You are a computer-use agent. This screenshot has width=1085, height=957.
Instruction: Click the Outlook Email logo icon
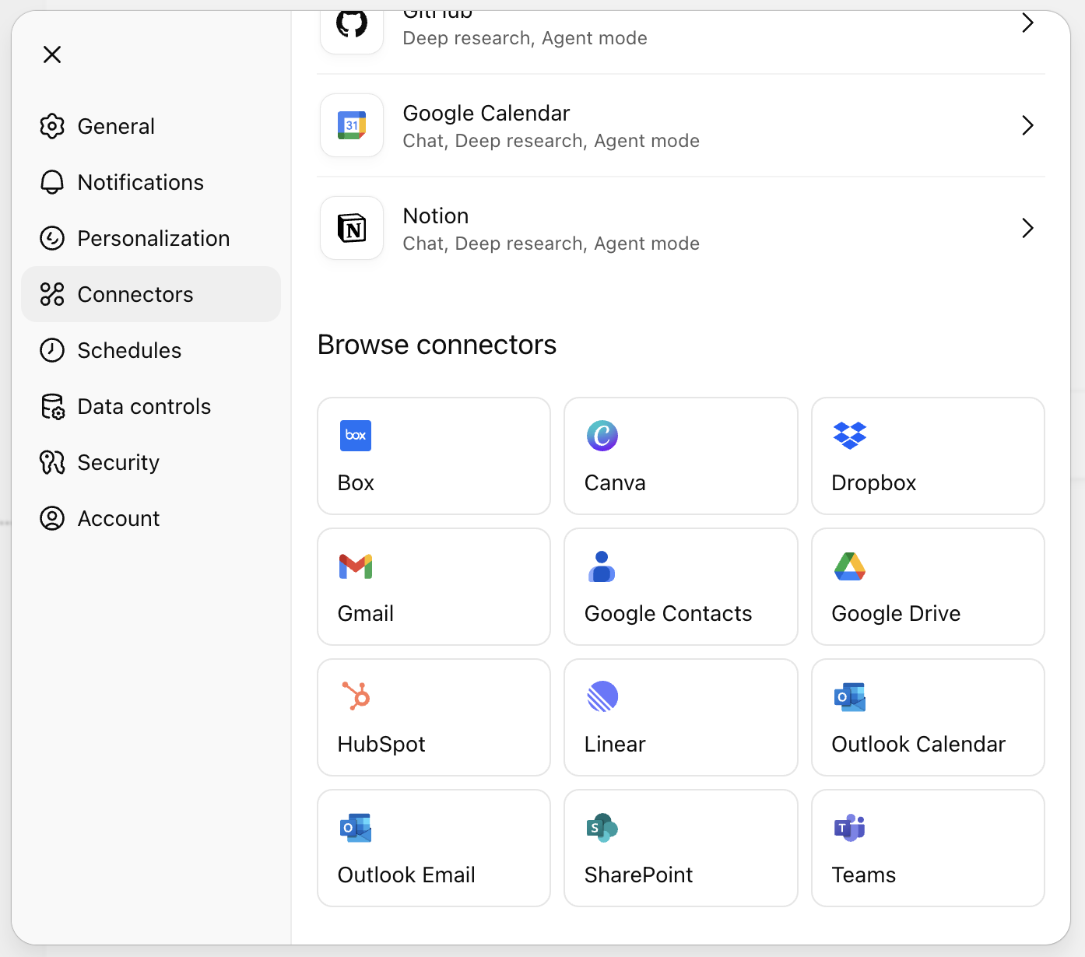[356, 828]
